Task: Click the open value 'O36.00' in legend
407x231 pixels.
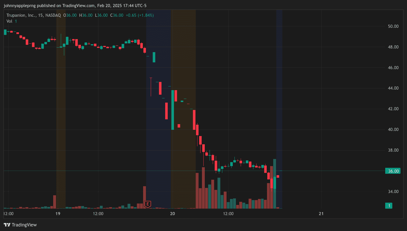Action: (70, 15)
